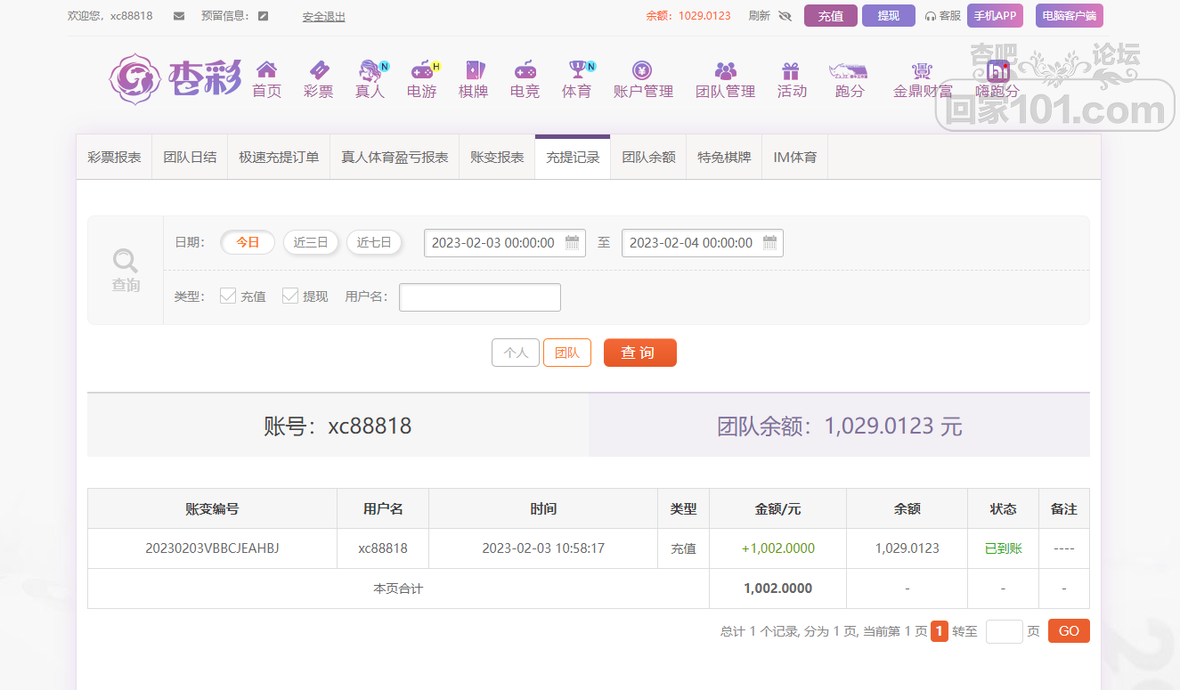
Task: Click page 1 pagination button
Action: [940, 631]
